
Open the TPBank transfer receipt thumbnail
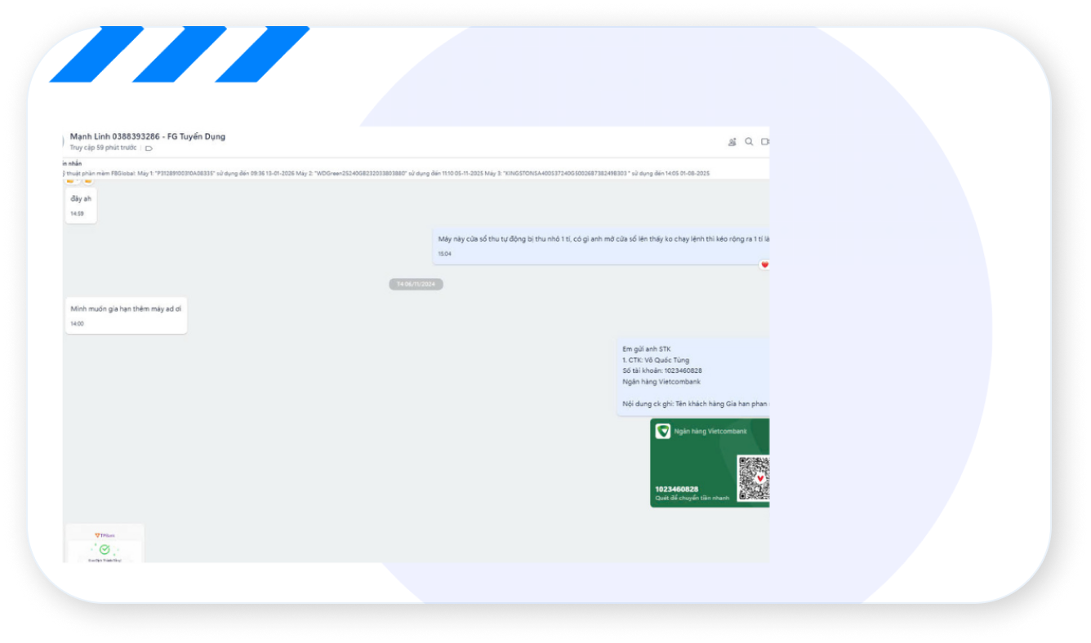click(x=105, y=543)
